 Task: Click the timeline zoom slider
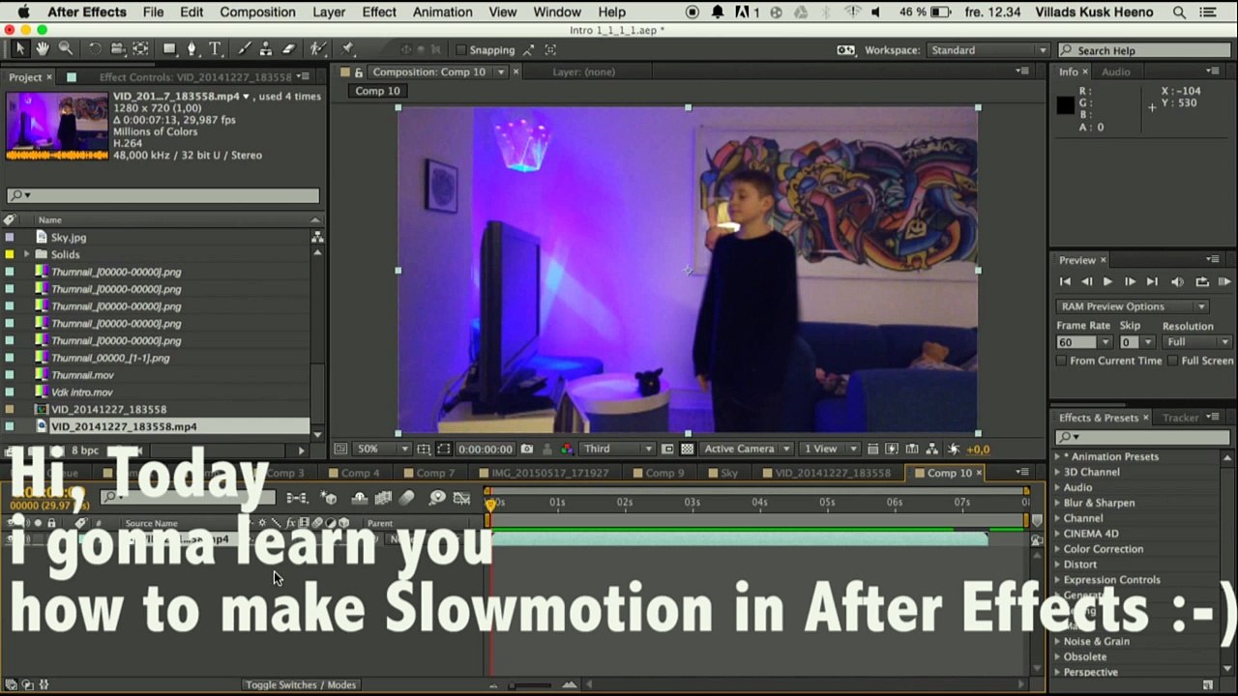[529, 685]
